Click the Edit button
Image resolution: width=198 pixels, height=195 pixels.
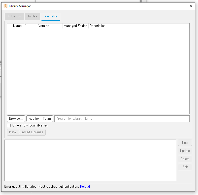pos(185,167)
